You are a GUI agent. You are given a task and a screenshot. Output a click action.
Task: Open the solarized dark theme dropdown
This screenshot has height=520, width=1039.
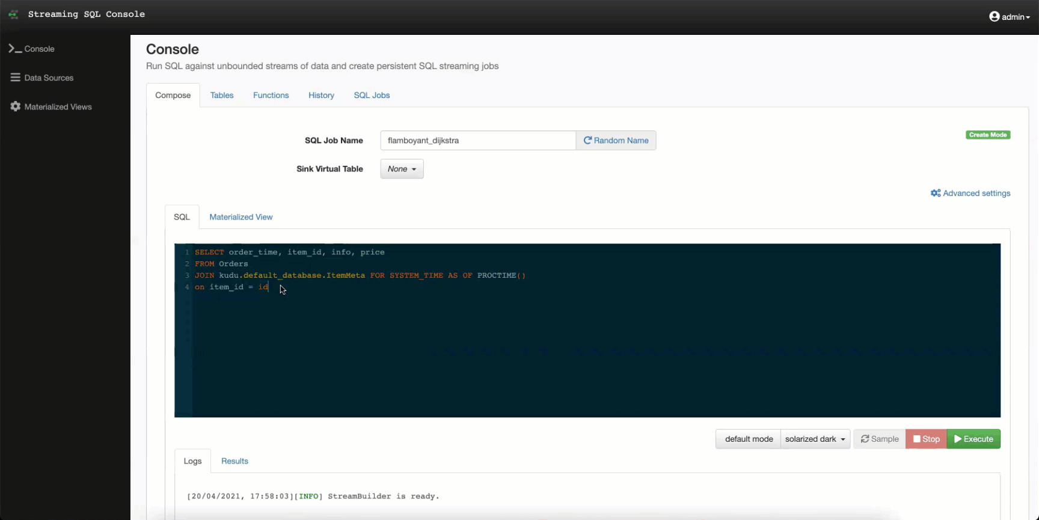815,439
